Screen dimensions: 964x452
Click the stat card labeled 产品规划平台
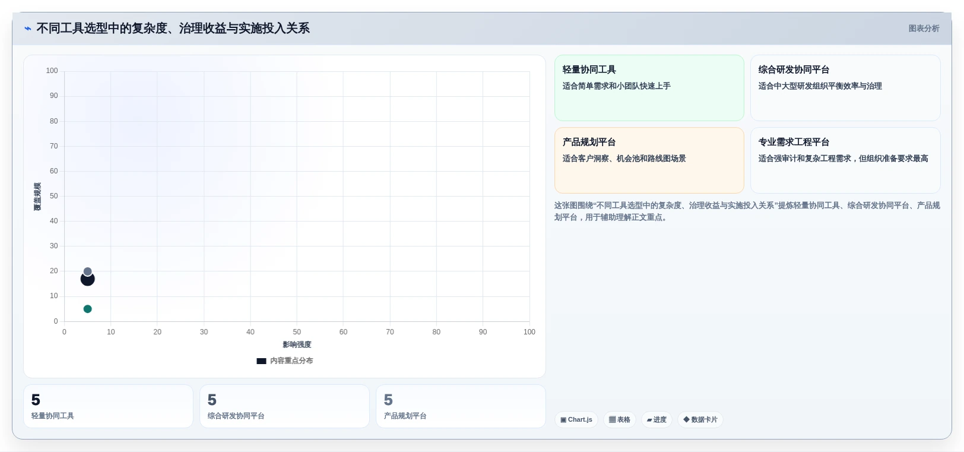tap(461, 406)
